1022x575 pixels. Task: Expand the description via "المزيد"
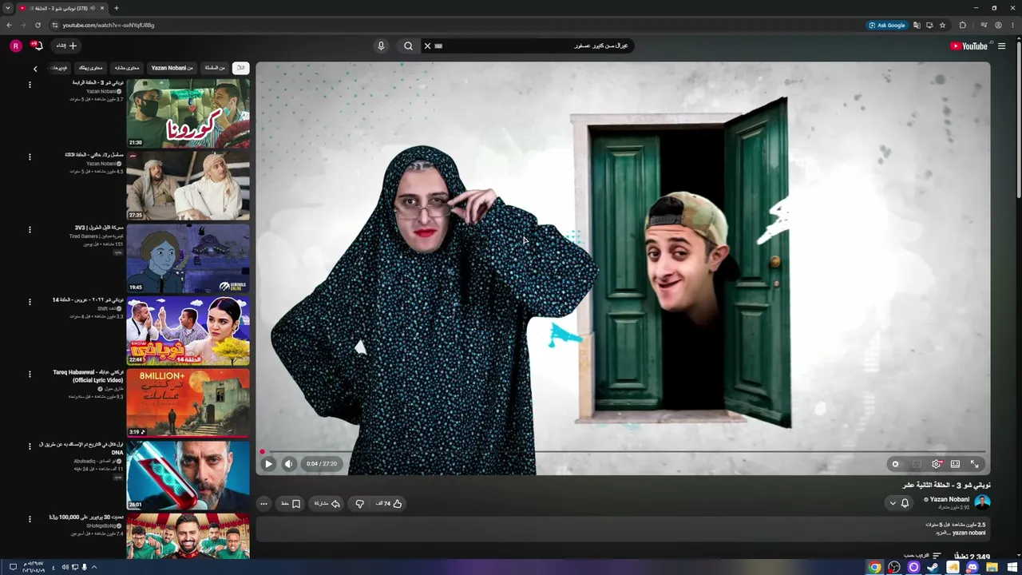tap(945, 533)
